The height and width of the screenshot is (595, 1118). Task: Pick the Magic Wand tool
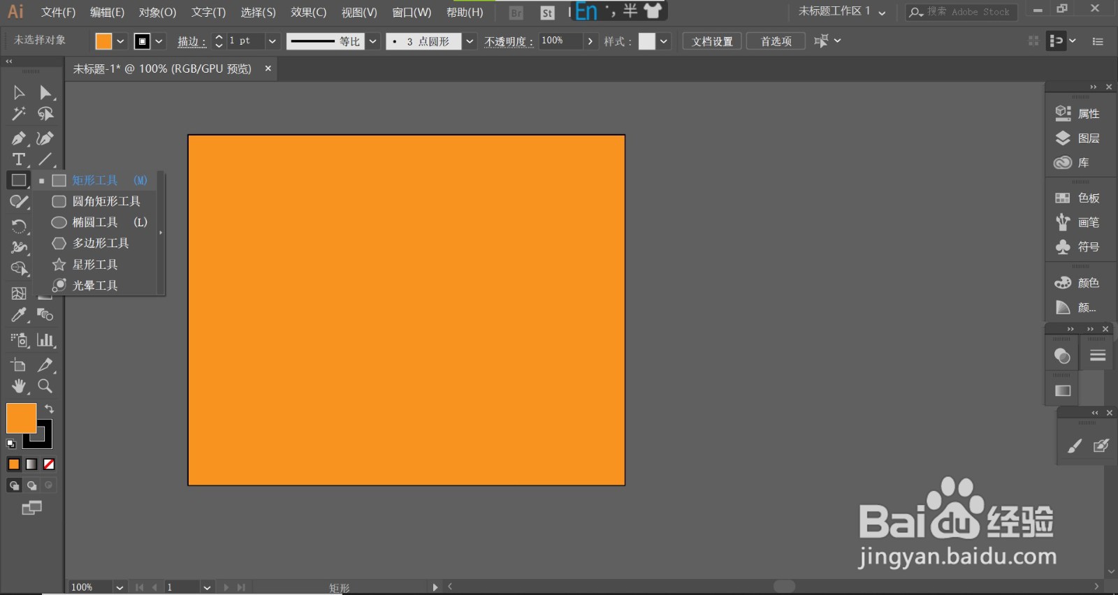[x=19, y=113]
